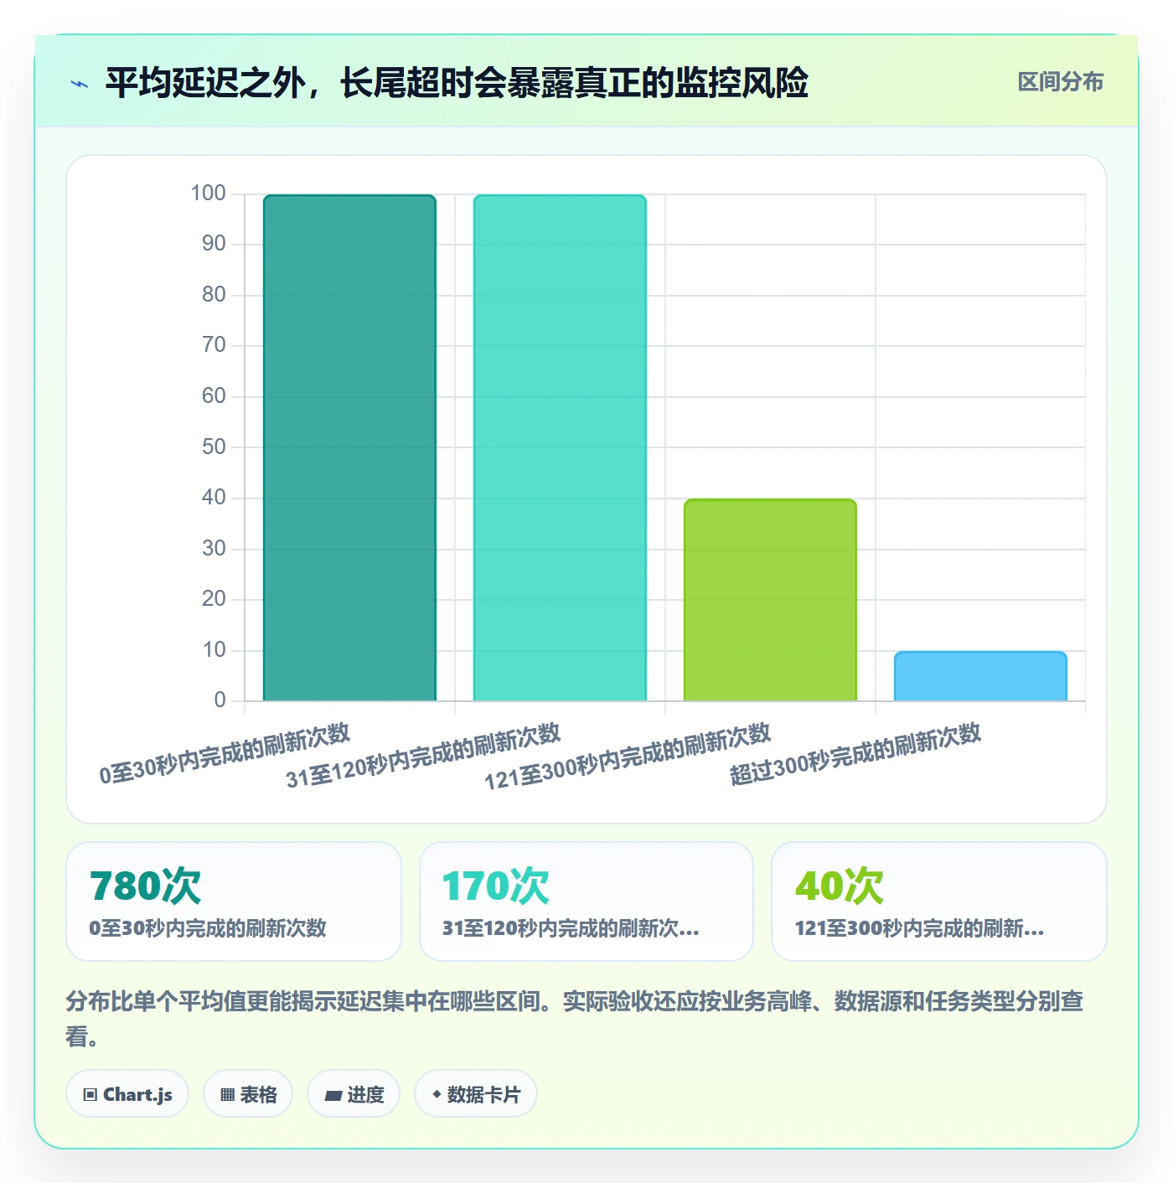Click the x-axis label 0至30秒内完成的刷新次数
Image resolution: width=1173 pixels, height=1183 pixels.
point(225,753)
